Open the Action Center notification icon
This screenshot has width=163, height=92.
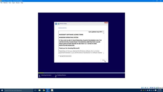point(156,90)
